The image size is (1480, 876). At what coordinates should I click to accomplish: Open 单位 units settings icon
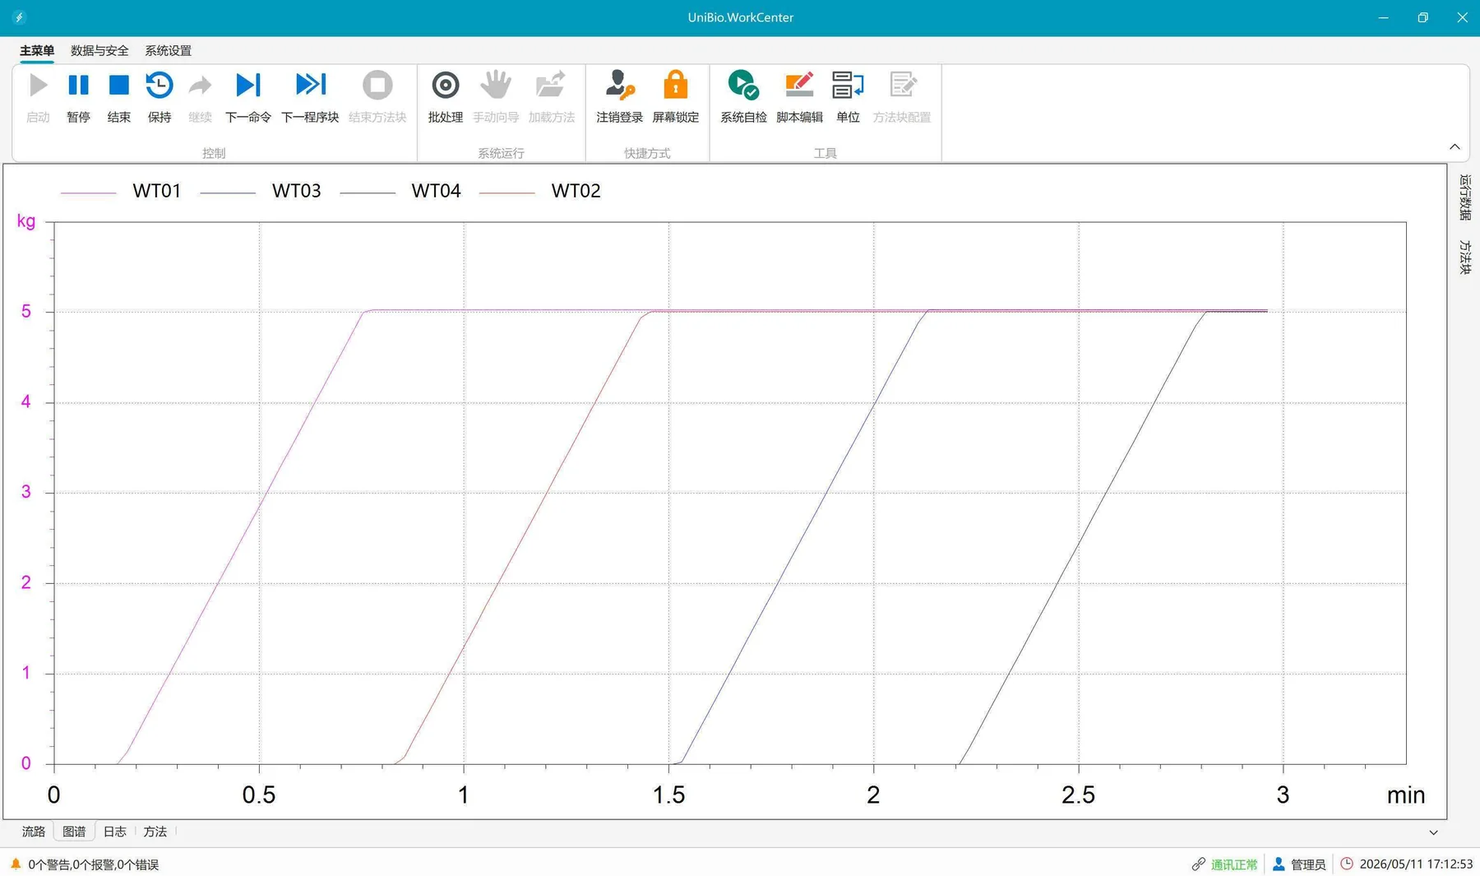point(848,97)
